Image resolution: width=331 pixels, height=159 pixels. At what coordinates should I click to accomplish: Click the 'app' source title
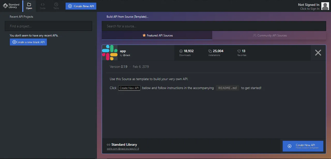(x=123, y=51)
